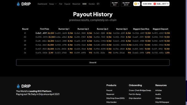Screen dimensions: 187x105
Task: Click the Round column header
Action: pyautogui.click(x=25, y=29)
